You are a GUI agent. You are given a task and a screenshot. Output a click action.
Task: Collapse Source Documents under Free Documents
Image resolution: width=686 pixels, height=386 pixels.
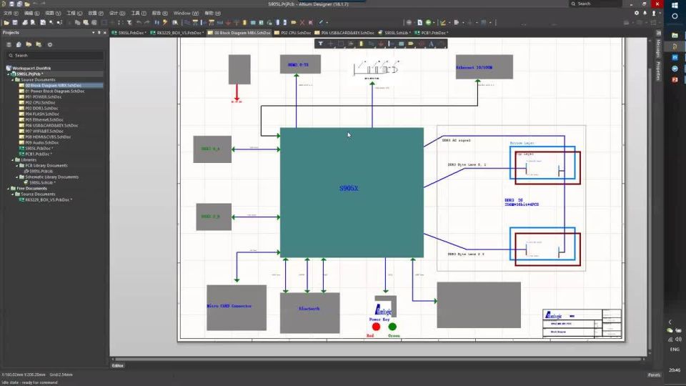13,194
